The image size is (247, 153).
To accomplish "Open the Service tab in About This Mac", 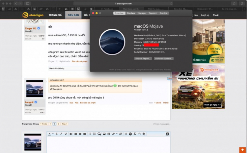I will click(163, 13).
